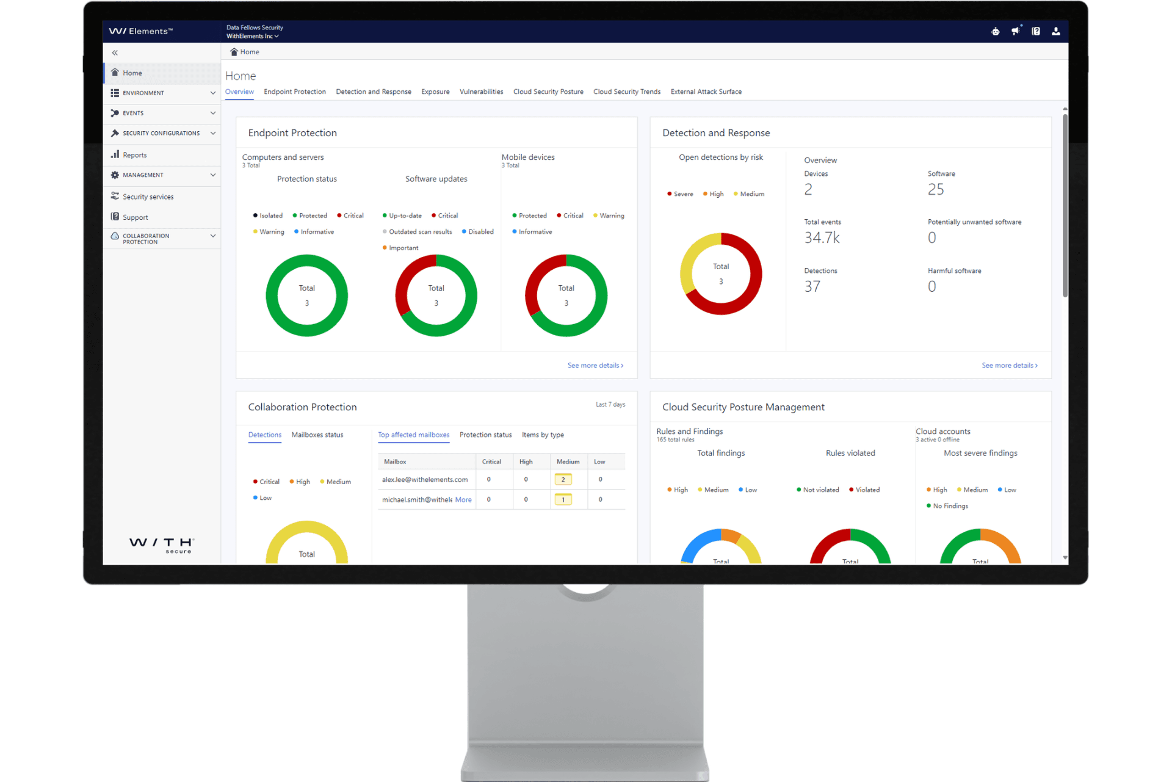The height and width of the screenshot is (782, 1172).
Task: Click the Home icon in the sidebar
Action: point(115,72)
